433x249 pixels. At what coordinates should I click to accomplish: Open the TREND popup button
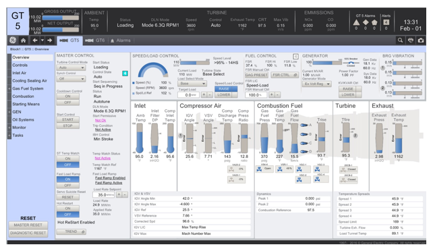tap(71, 231)
